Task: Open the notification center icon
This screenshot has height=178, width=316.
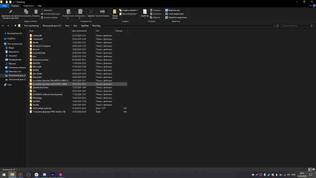Action: click(x=311, y=175)
